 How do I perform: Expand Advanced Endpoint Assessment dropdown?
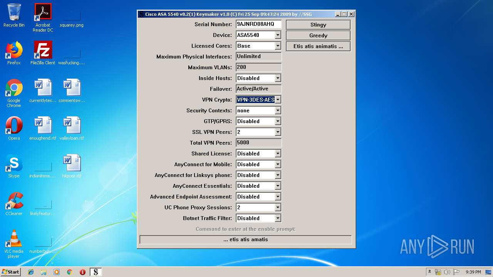(x=278, y=197)
